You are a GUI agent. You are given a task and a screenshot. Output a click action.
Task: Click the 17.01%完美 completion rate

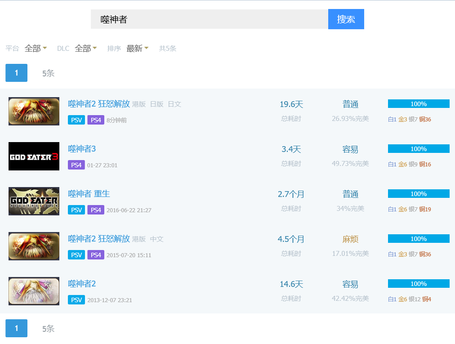(x=350, y=254)
